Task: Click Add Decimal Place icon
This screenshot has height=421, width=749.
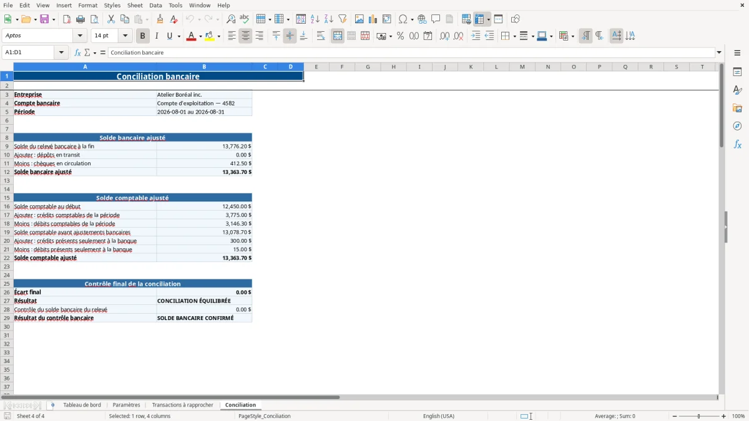Action: (x=445, y=36)
